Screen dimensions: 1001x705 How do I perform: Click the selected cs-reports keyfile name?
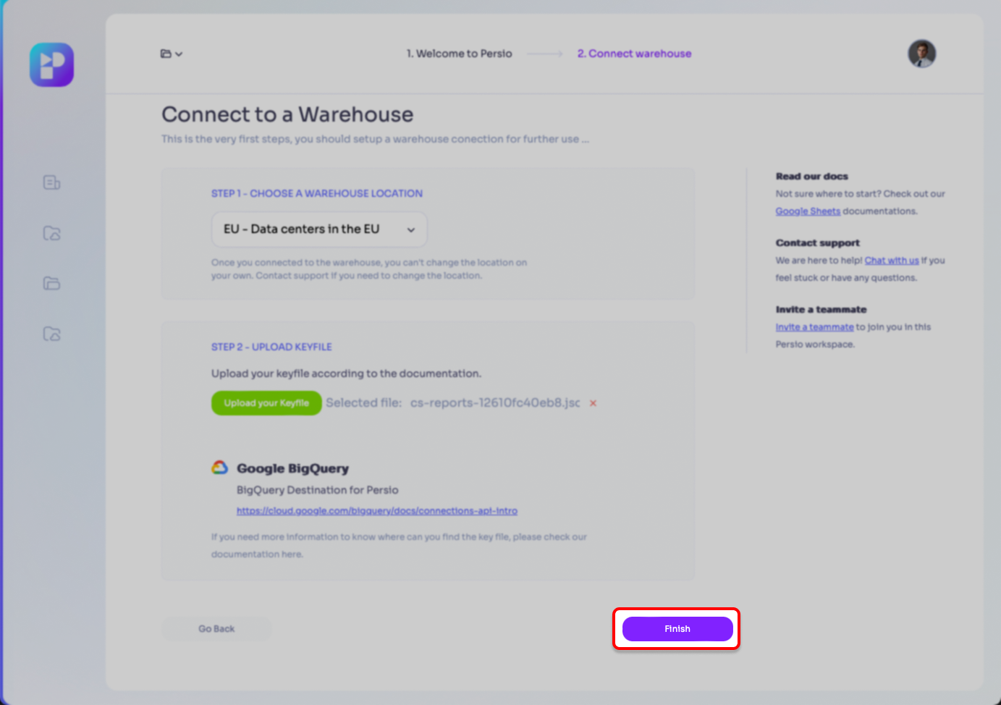point(495,403)
